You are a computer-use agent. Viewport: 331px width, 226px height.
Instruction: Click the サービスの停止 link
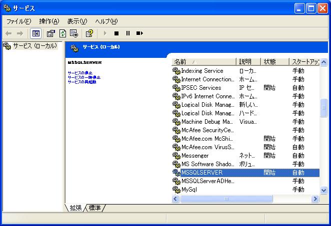(80, 73)
